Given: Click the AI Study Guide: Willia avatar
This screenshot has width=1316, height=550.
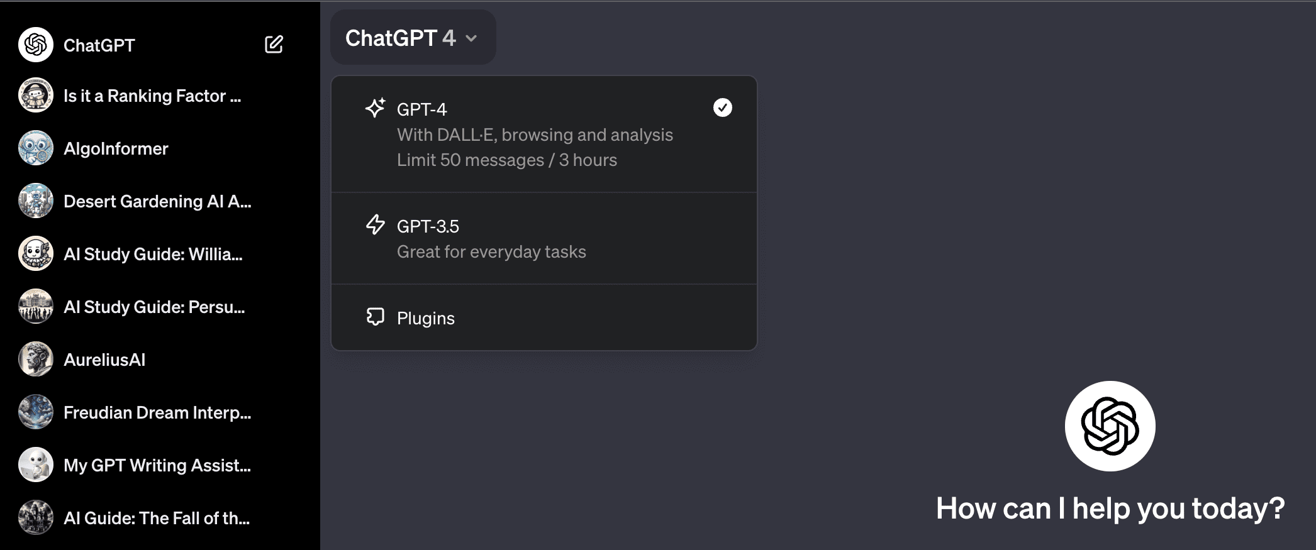Looking at the screenshot, I should (36, 254).
